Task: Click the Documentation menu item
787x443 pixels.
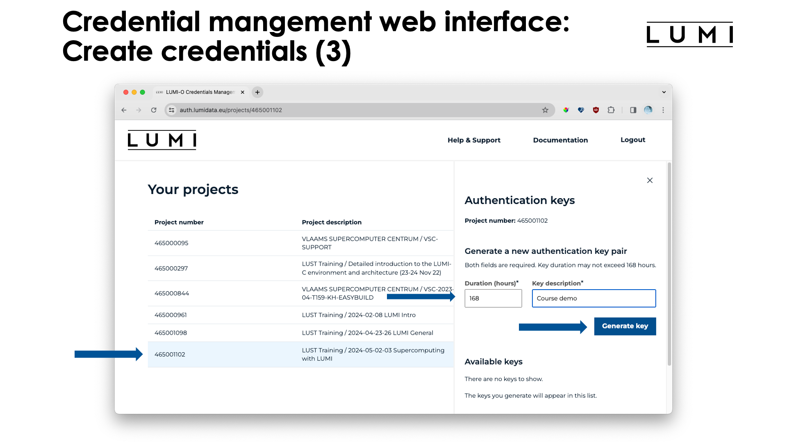Action: click(560, 139)
